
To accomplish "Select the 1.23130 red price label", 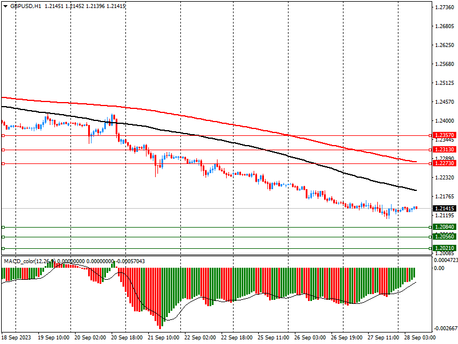I will [444, 150].
